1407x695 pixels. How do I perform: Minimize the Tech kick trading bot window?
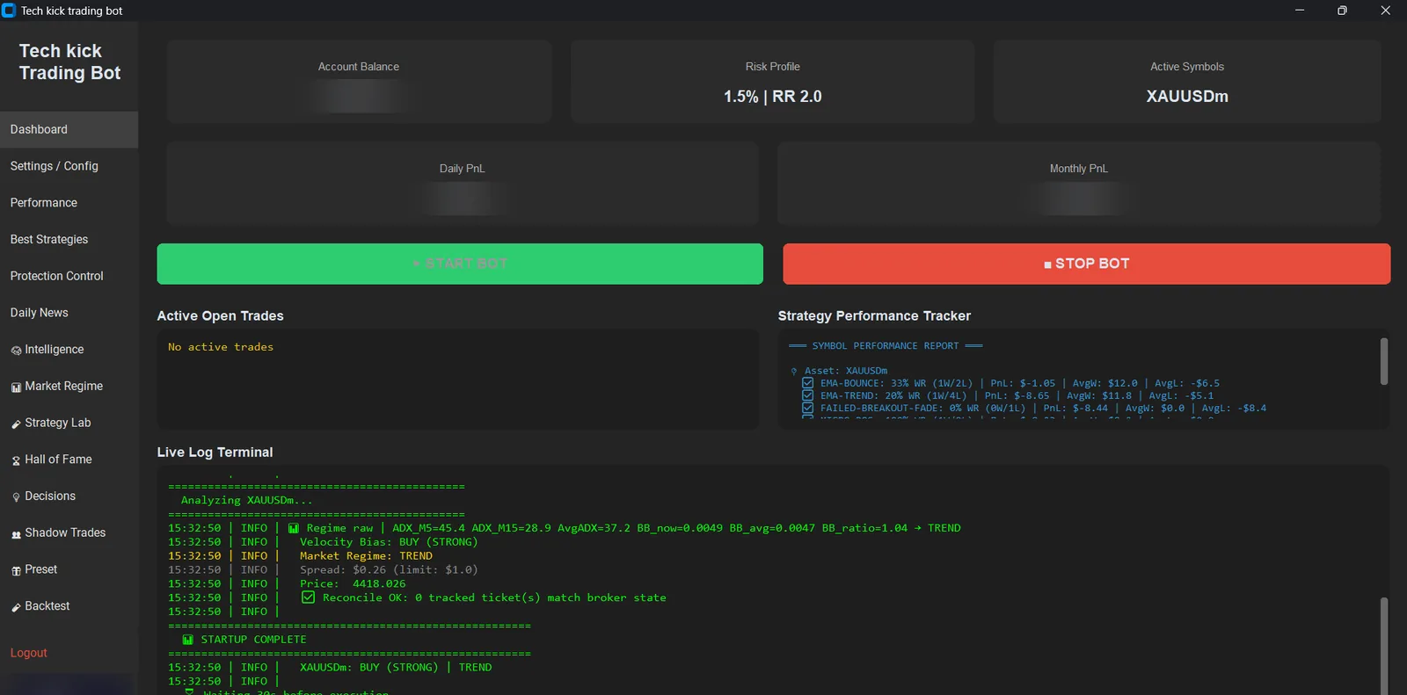[1300, 11]
